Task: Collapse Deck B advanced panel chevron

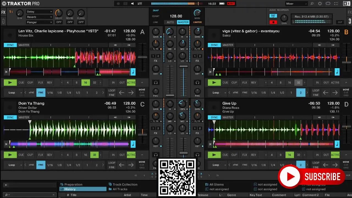Action: pyautogui.click(x=346, y=82)
